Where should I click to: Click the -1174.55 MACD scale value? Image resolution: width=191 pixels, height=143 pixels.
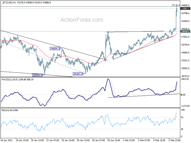(x=185, y=106)
